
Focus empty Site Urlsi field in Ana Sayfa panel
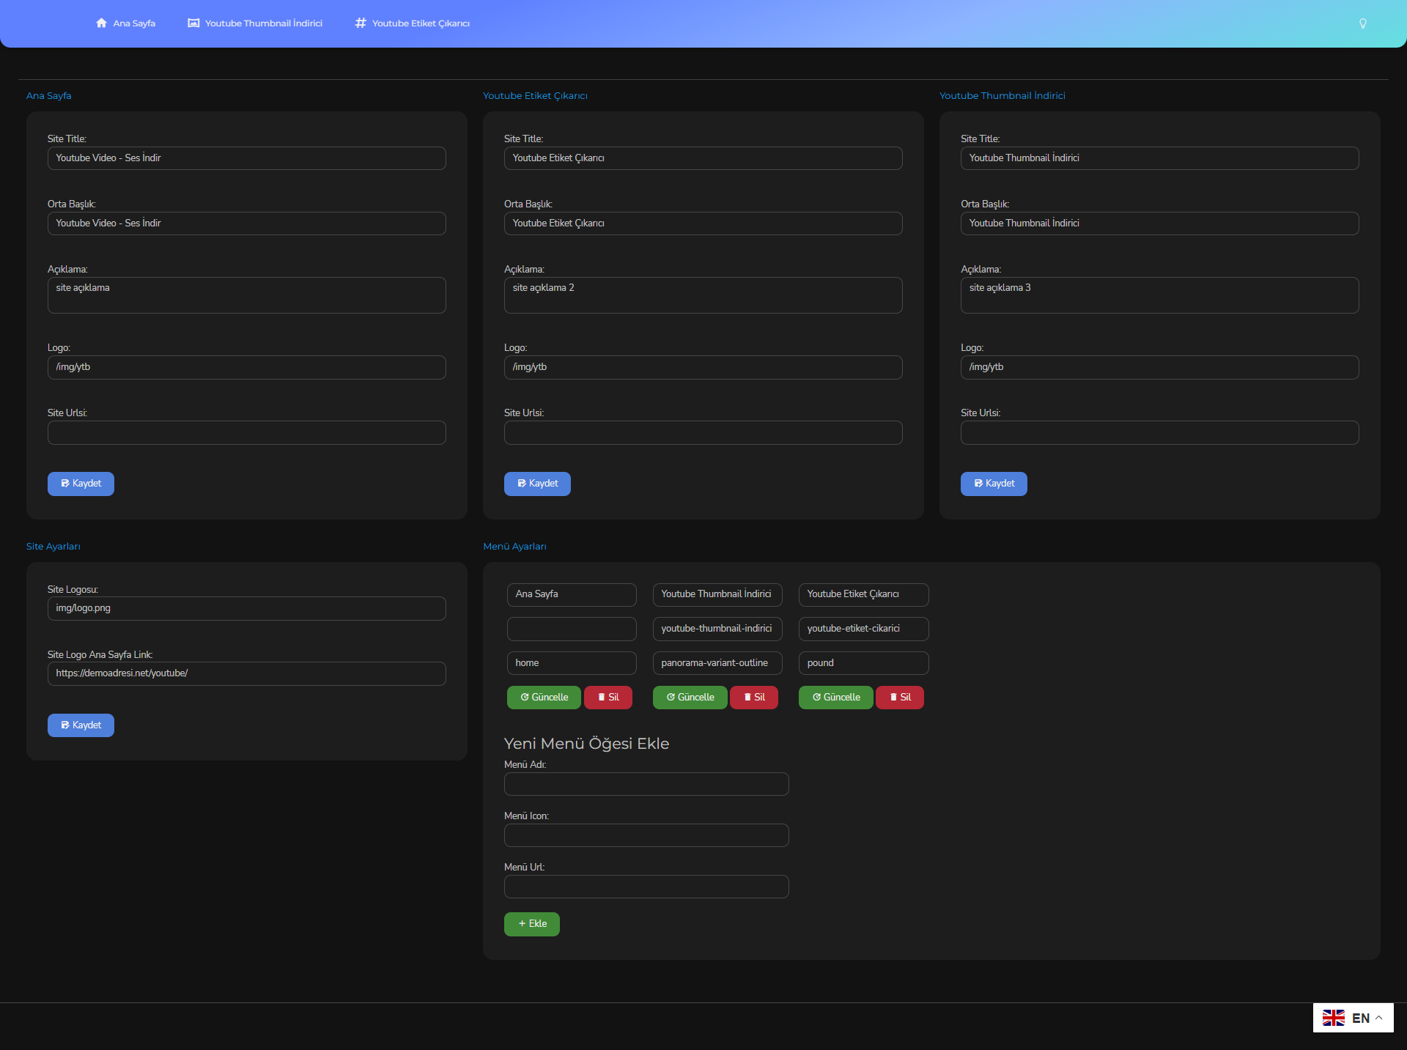coord(247,432)
